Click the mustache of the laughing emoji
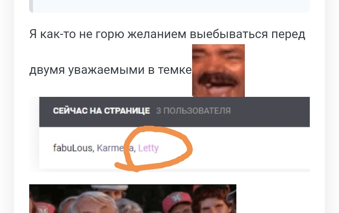Screen dimensions: 339x213 coord(218,80)
